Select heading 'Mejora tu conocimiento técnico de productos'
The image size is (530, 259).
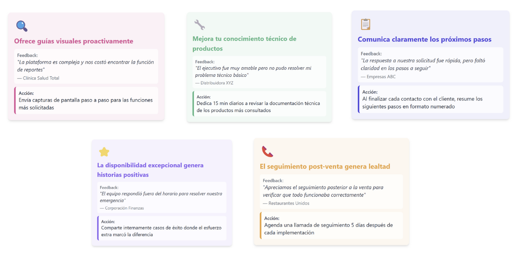pyautogui.click(x=244, y=43)
